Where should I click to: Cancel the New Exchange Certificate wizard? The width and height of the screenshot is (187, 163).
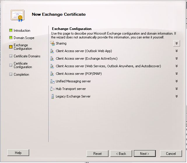pyautogui.click(x=171, y=154)
